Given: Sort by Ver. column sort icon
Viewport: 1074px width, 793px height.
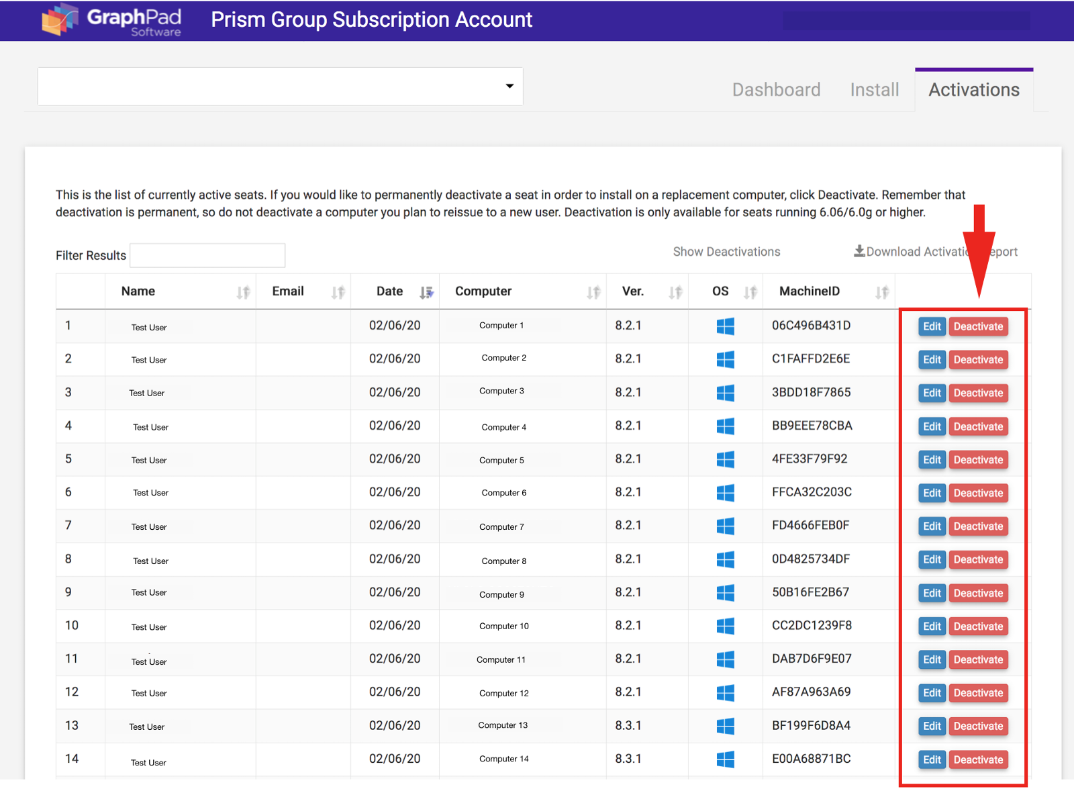Looking at the screenshot, I should click(x=675, y=292).
